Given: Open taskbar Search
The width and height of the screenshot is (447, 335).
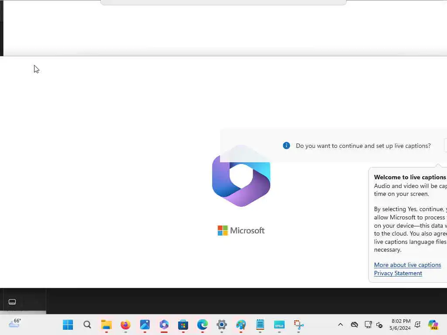Looking at the screenshot, I should (87, 325).
